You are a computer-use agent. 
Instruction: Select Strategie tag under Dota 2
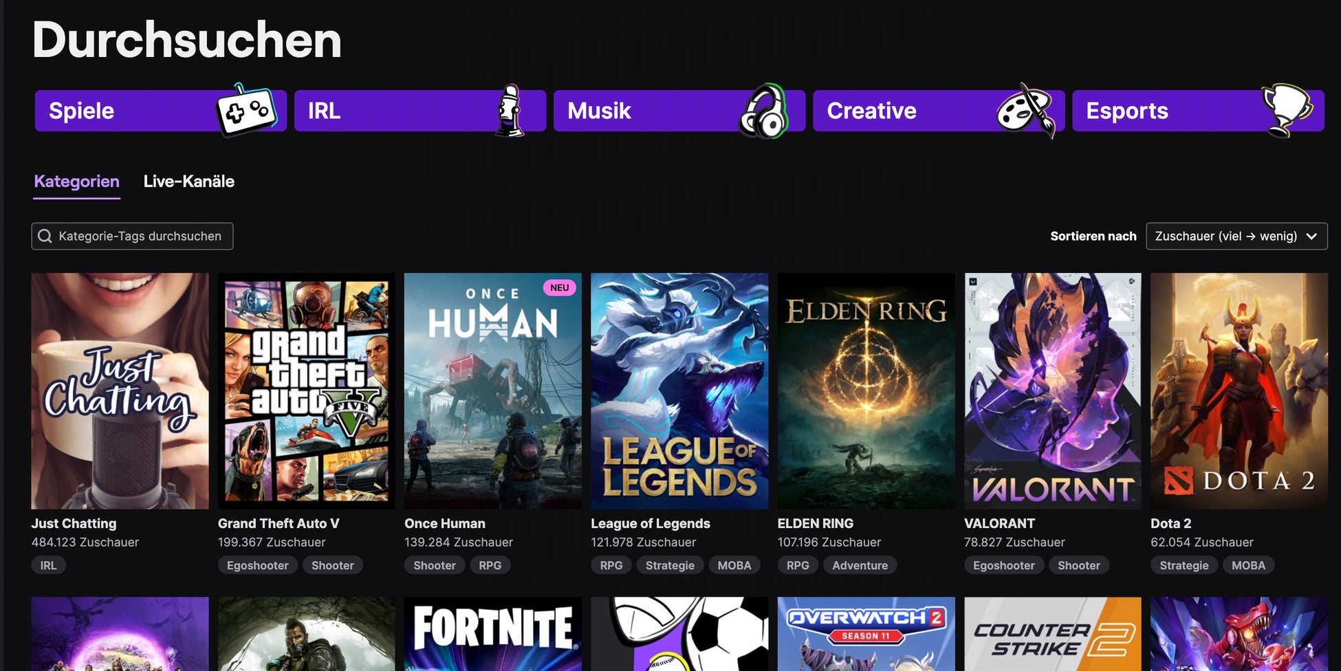pos(1184,565)
